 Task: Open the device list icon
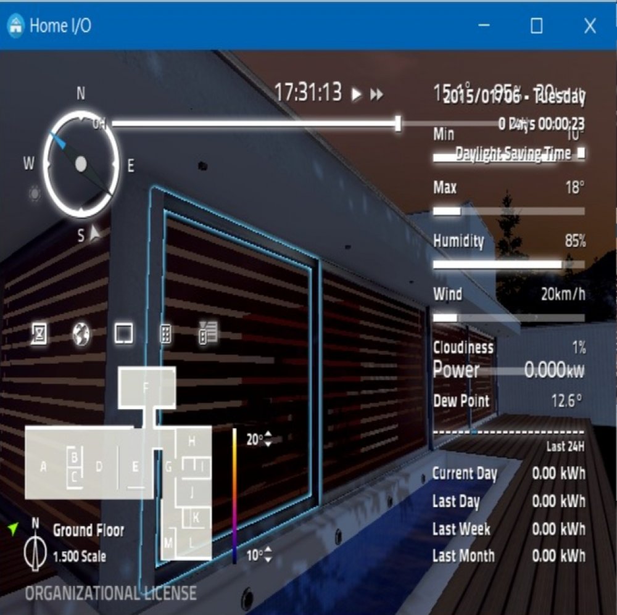click(207, 333)
